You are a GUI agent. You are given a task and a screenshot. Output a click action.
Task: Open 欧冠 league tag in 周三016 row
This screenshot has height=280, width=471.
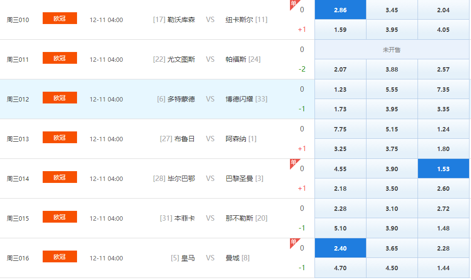point(60,256)
